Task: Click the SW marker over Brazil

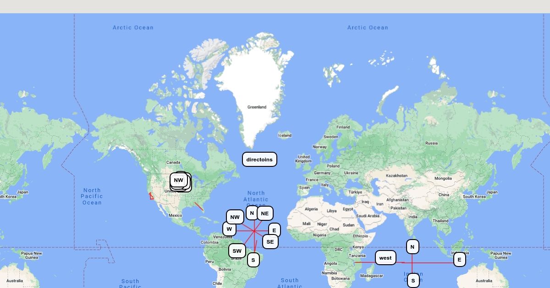Action: 237,251
